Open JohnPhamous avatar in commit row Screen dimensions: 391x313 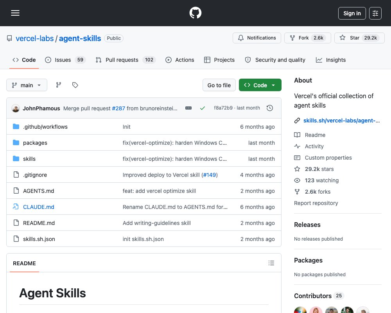(16, 108)
